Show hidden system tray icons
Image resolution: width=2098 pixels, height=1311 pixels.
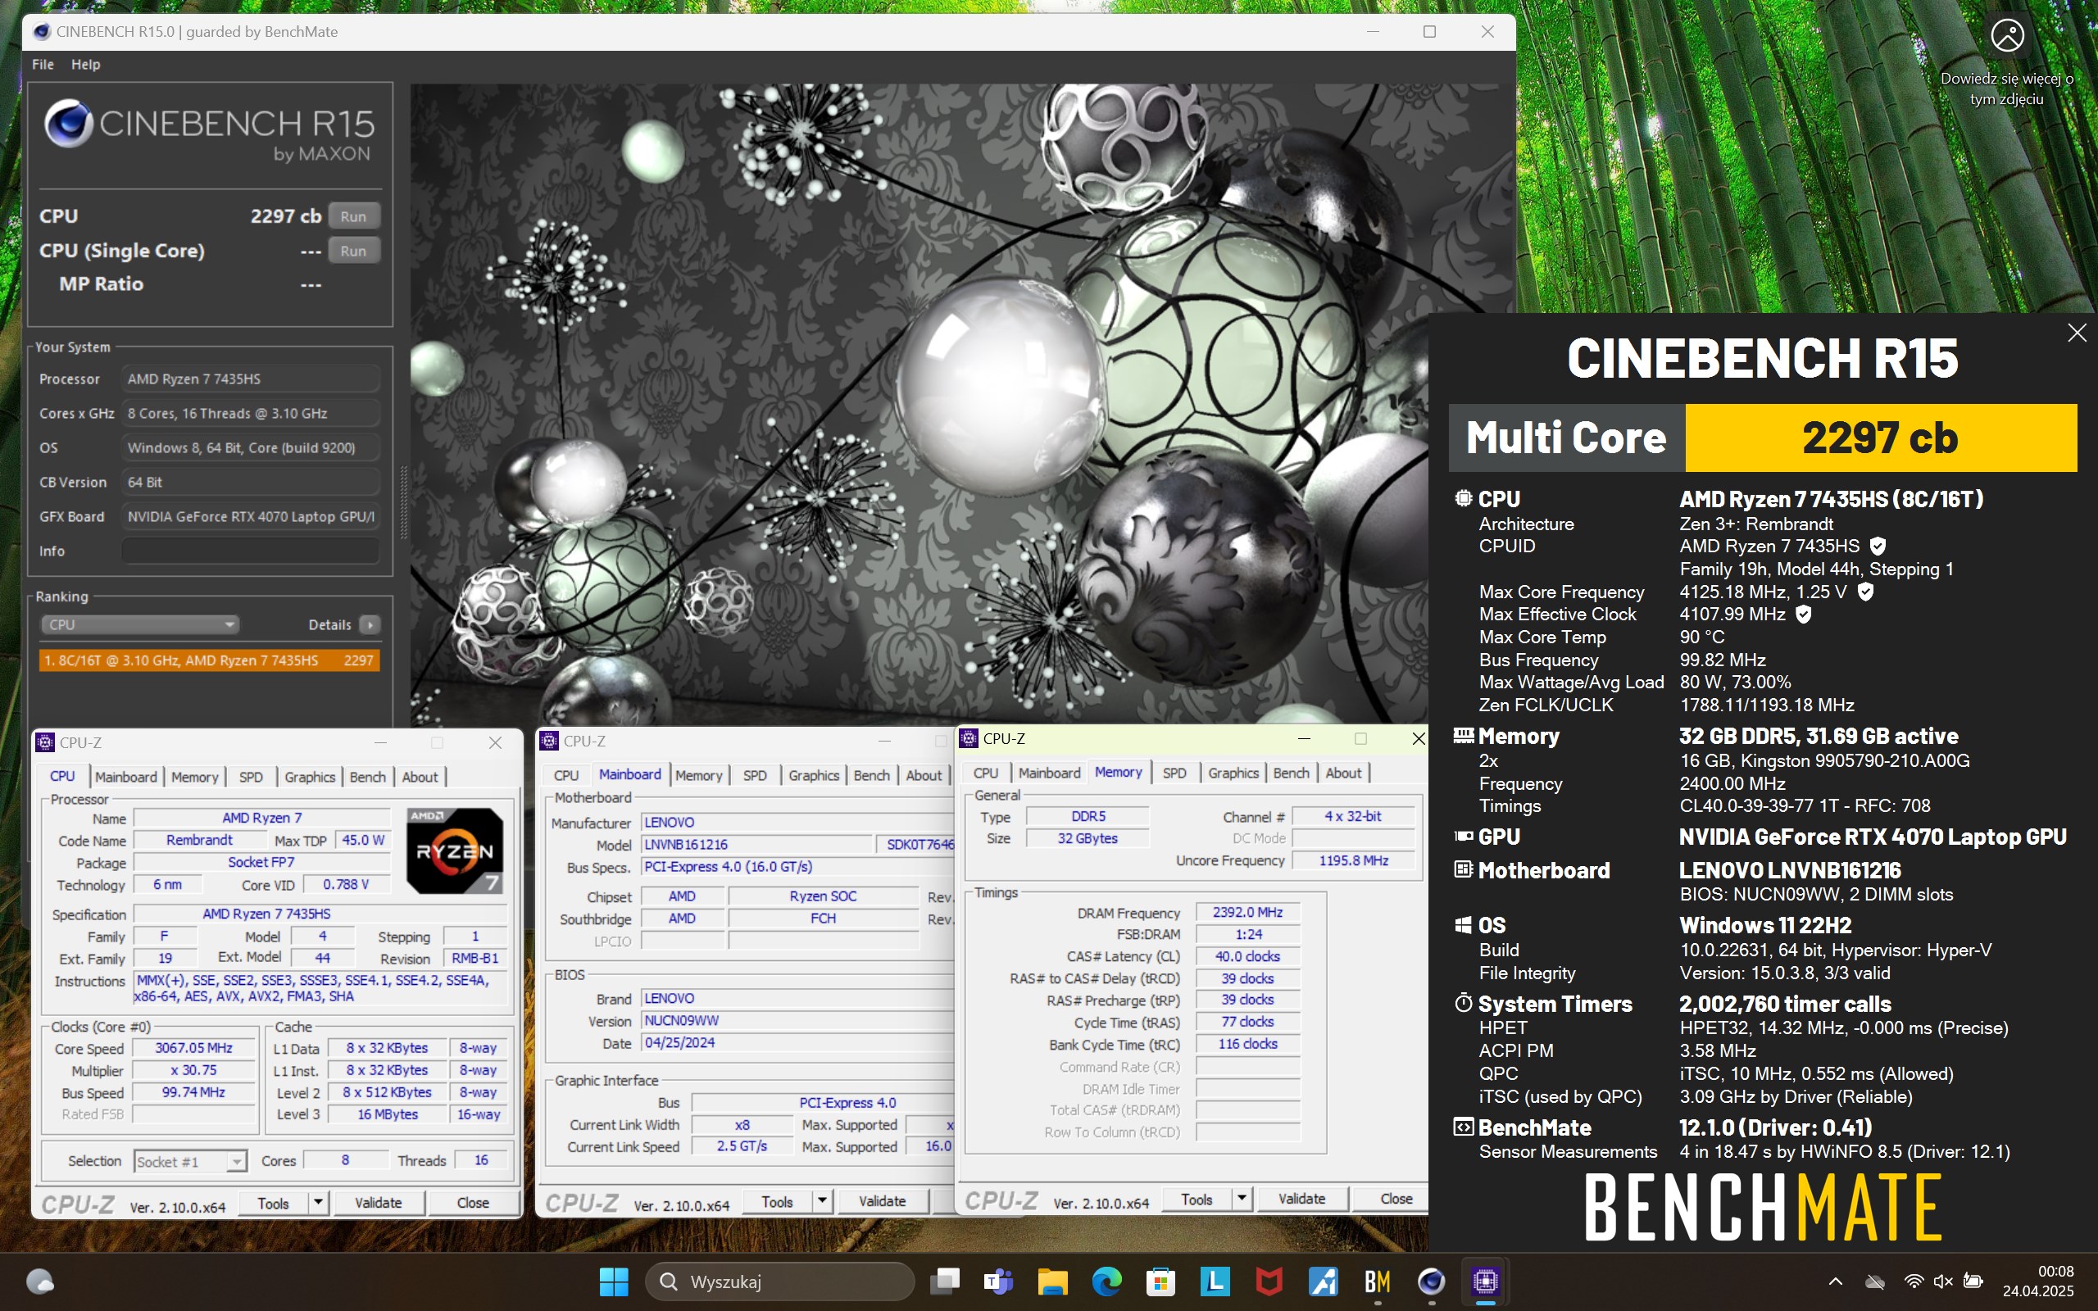pyautogui.click(x=1835, y=1282)
